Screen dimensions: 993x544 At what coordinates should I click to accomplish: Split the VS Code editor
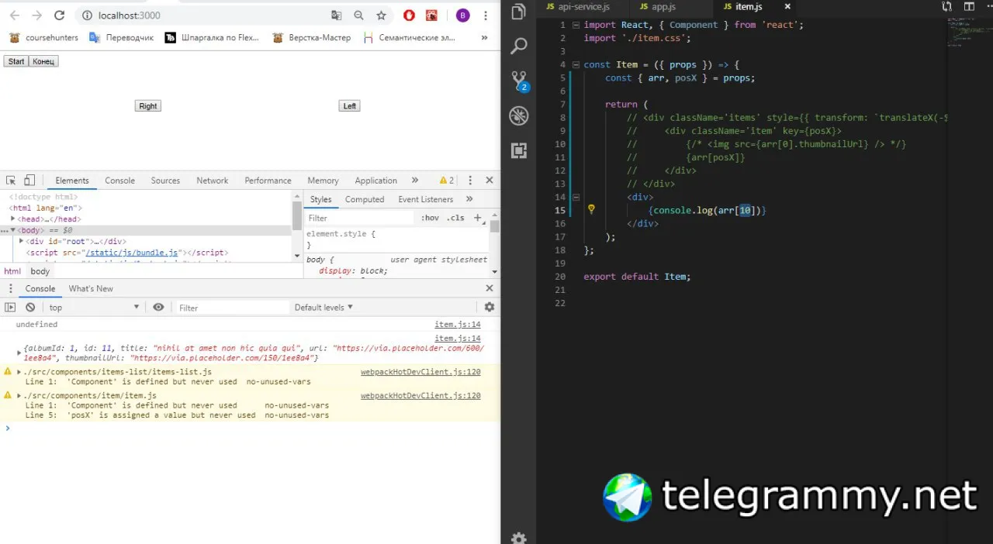coord(967,6)
